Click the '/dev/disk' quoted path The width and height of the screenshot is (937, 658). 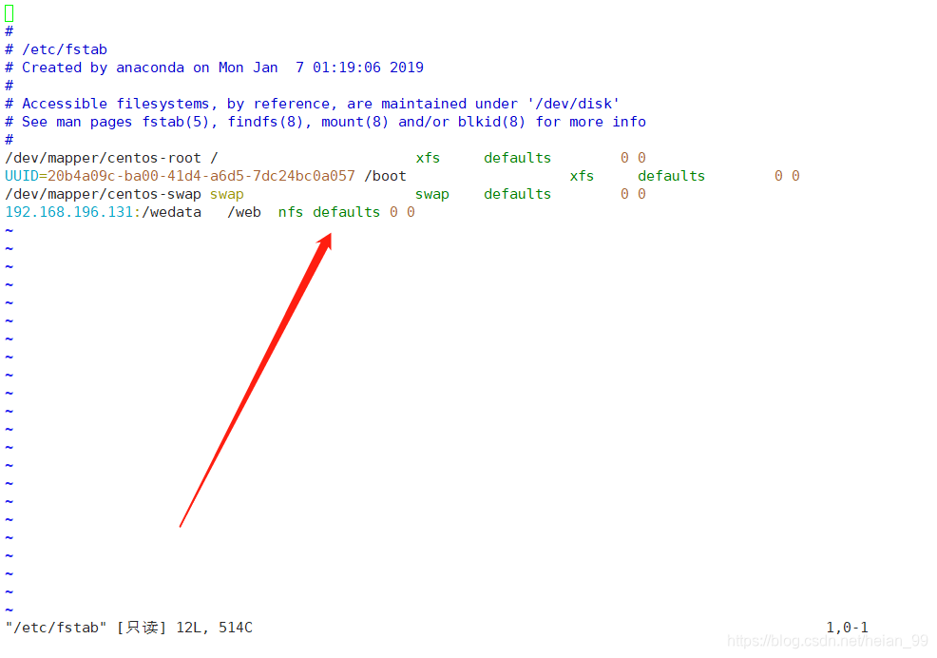pyautogui.click(x=573, y=104)
